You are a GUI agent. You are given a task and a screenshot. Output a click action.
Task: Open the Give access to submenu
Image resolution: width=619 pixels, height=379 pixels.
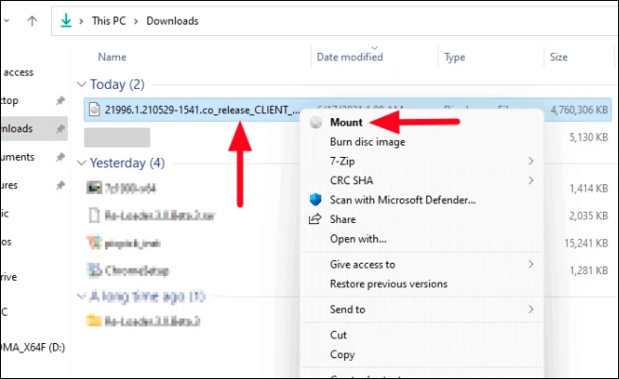point(530,264)
